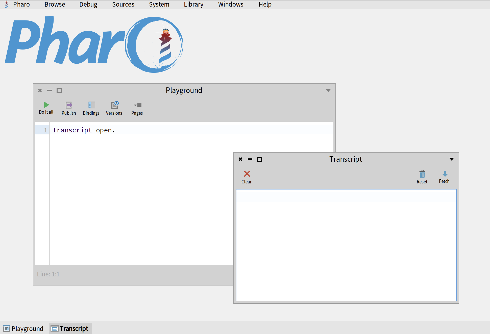Click inside the Transcript text area

tap(346, 245)
